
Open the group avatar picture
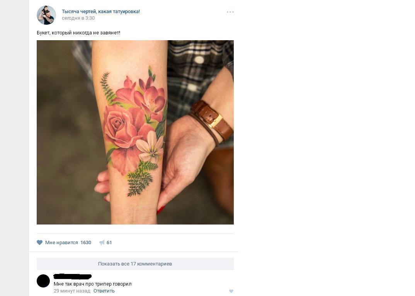46,15
